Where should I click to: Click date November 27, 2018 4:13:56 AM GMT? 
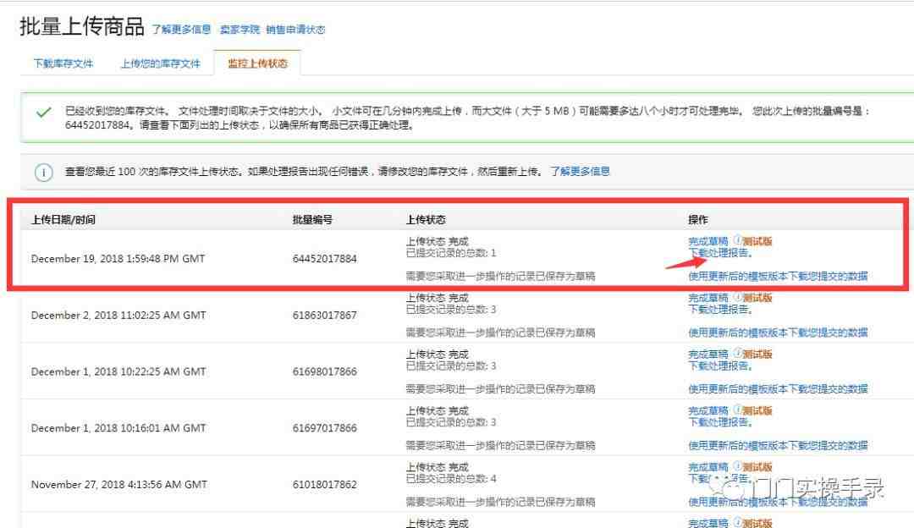tap(119, 485)
